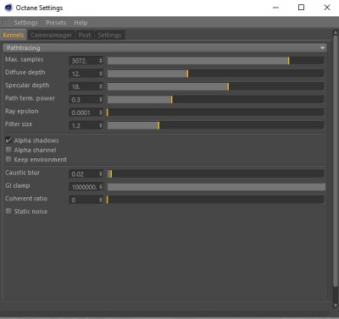The image size is (339, 319).
Task: Click the Filter size slider
Action: pos(215,125)
